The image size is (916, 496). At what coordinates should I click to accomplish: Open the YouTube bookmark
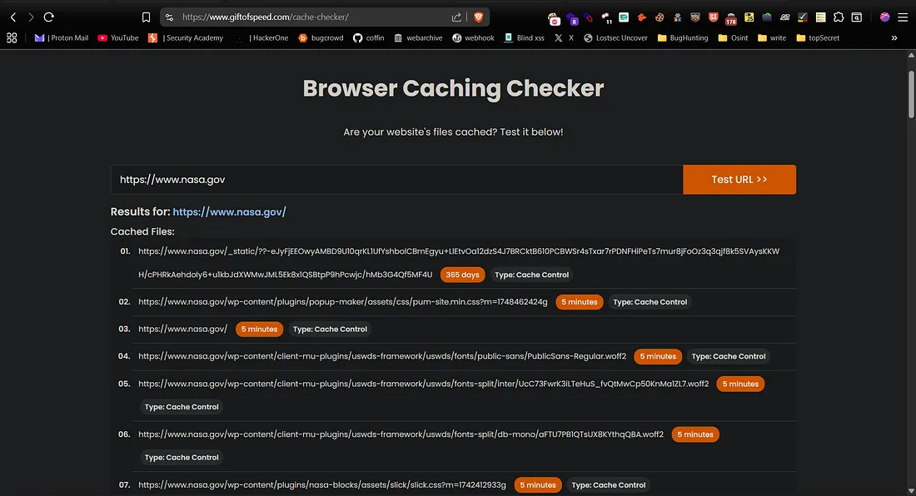tap(118, 38)
